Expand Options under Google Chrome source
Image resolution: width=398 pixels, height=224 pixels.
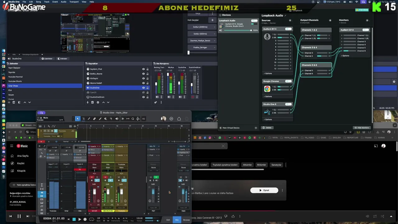point(268,96)
